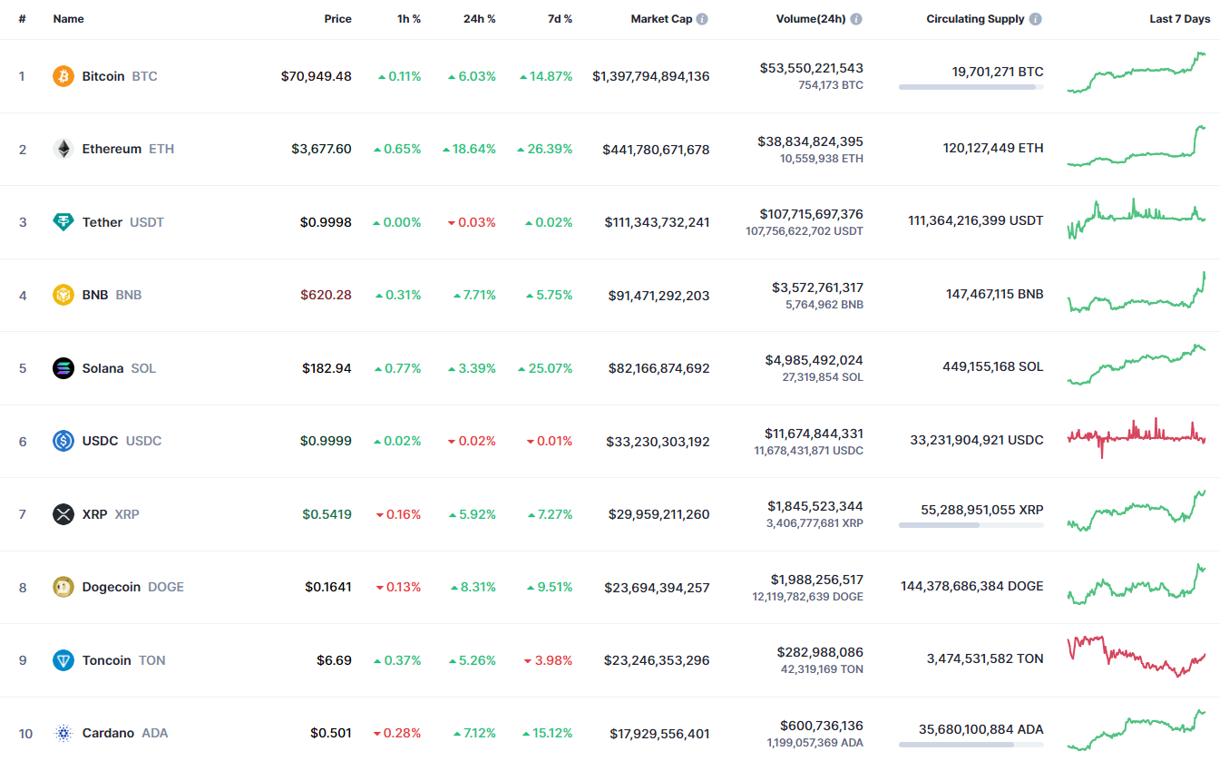This screenshot has height=761, width=1229.
Task: Click the Market Cap info icon
Action: pos(702,19)
